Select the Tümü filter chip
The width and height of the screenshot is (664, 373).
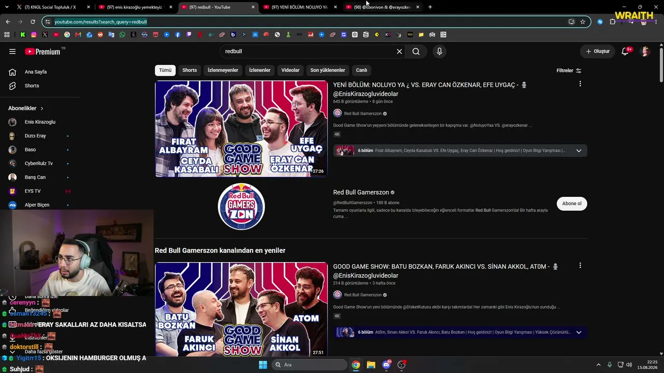tap(165, 70)
